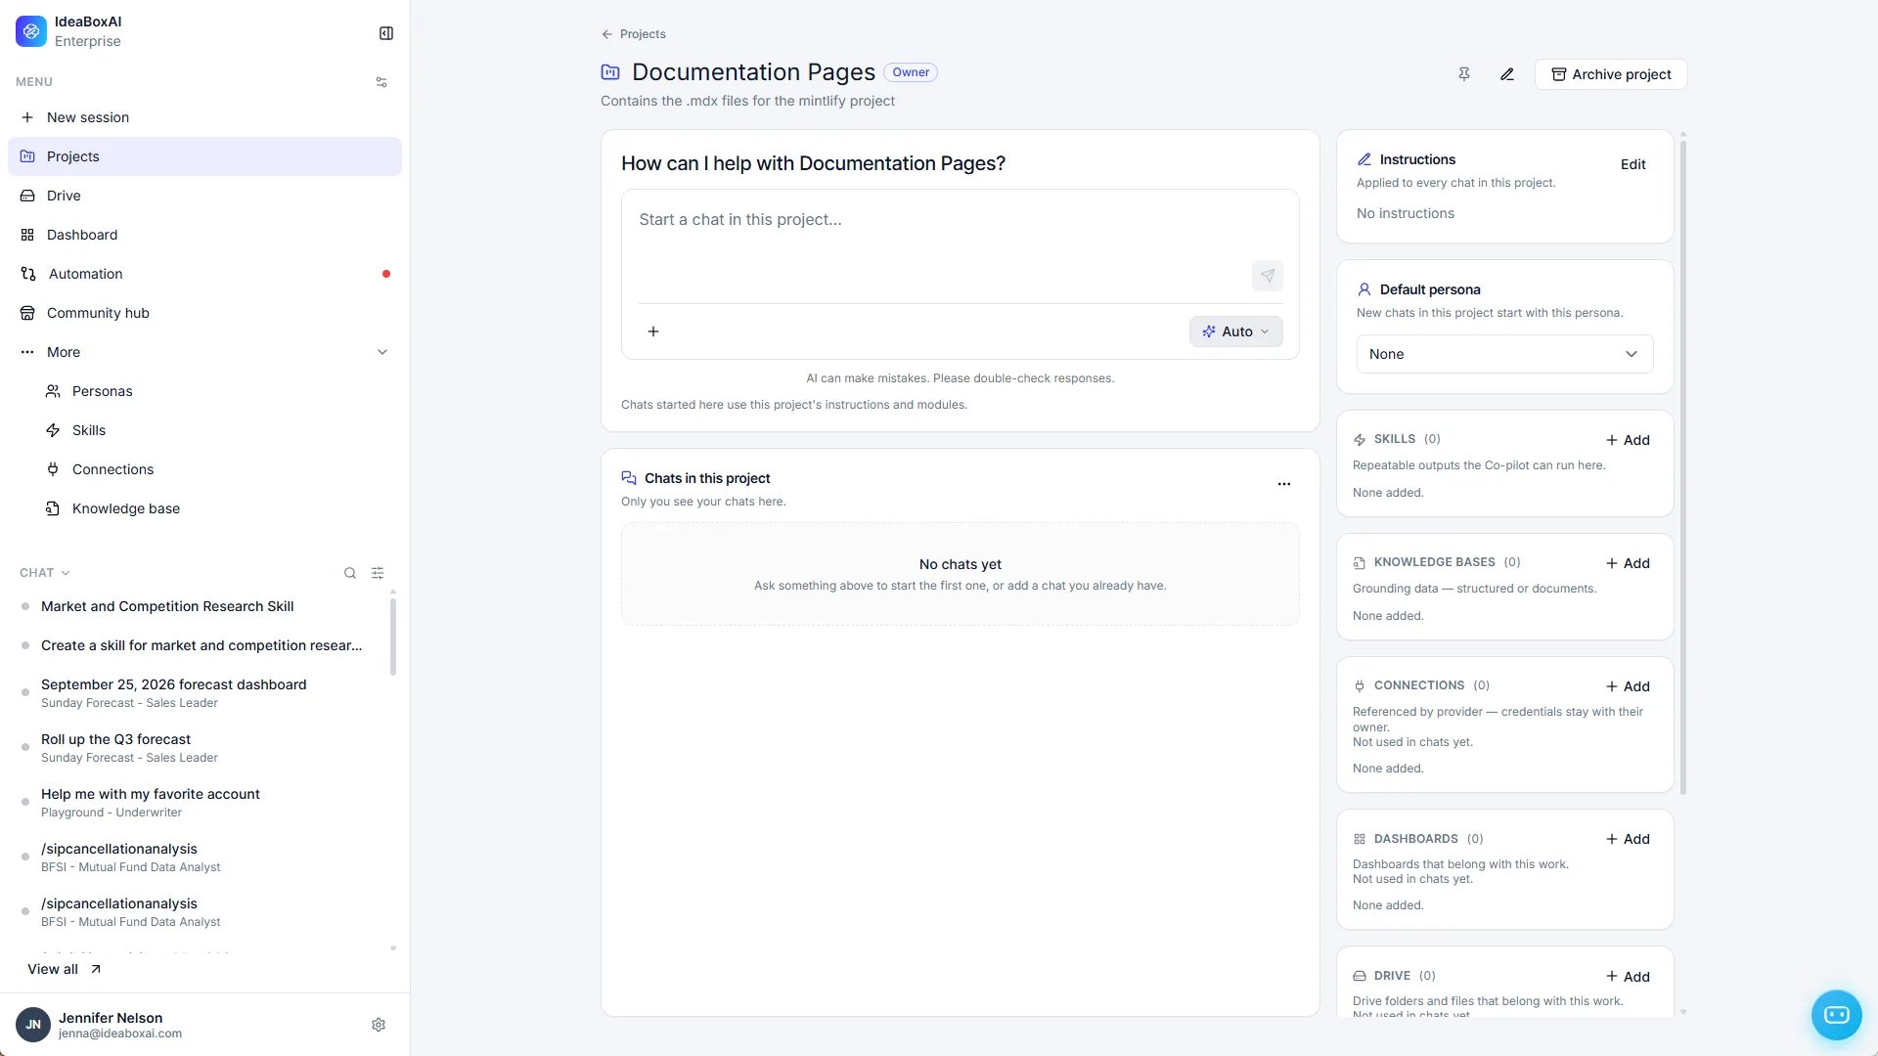Start a New session
1878x1056 pixels.
tap(204, 117)
